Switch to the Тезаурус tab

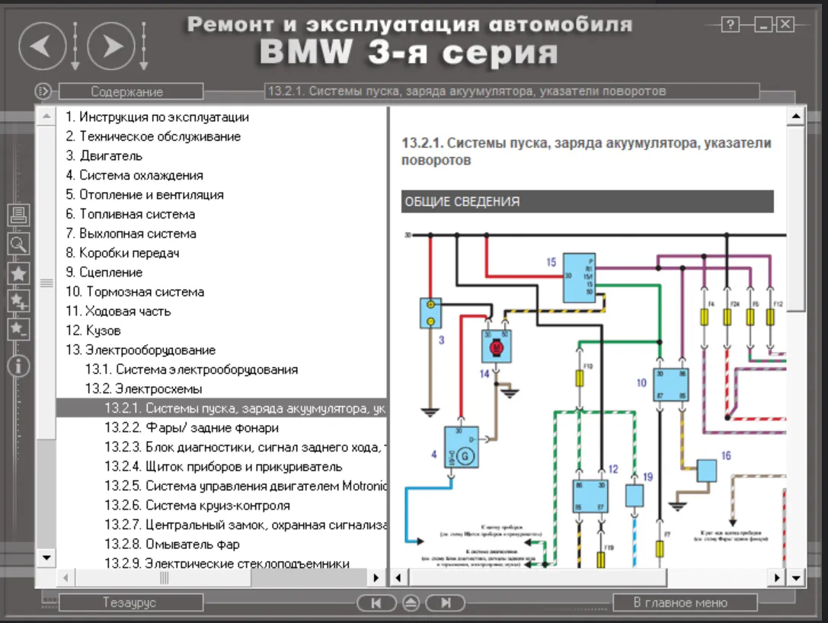click(x=129, y=602)
